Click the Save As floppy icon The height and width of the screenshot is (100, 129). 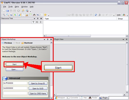[15, 11]
